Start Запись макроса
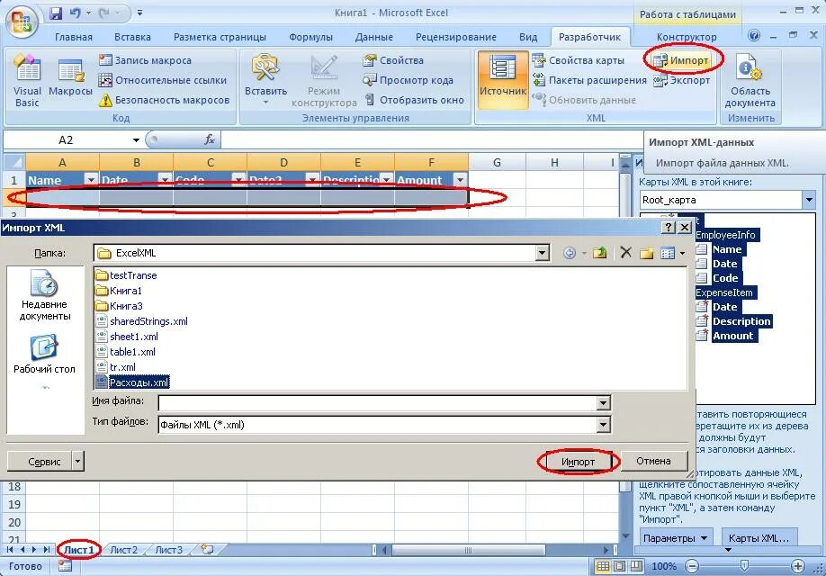Viewport: 826px width, 576px height. click(146, 60)
